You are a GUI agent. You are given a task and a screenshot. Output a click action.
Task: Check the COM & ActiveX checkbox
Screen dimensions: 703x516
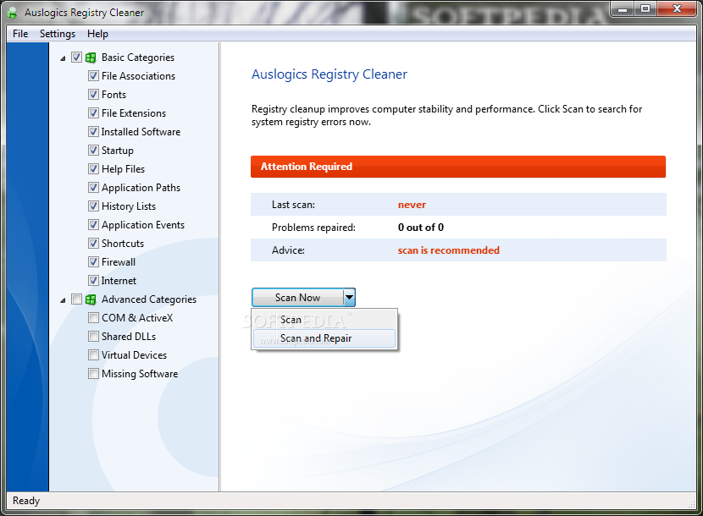tap(93, 317)
